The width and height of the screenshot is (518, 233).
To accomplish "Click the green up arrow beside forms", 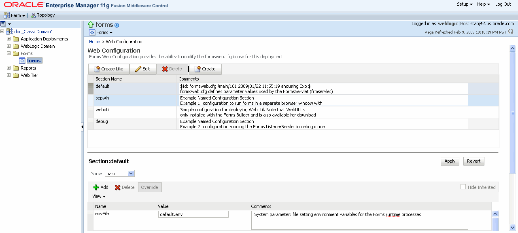I will (x=90, y=25).
